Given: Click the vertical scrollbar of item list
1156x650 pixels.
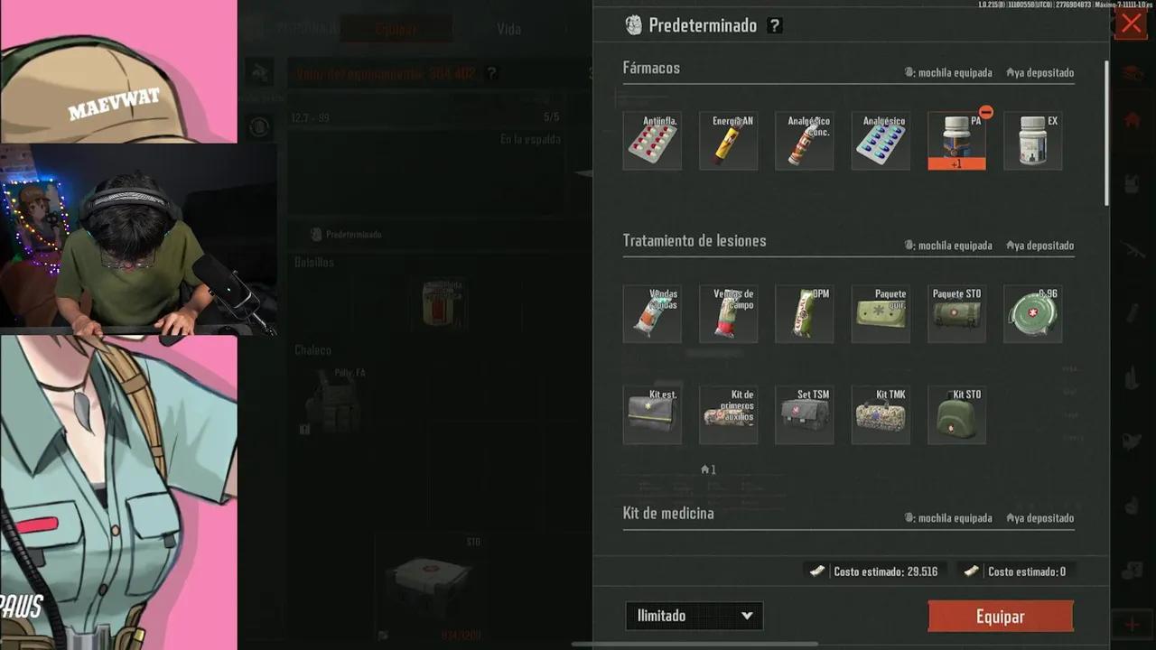Looking at the screenshot, I should point(1106,132).
